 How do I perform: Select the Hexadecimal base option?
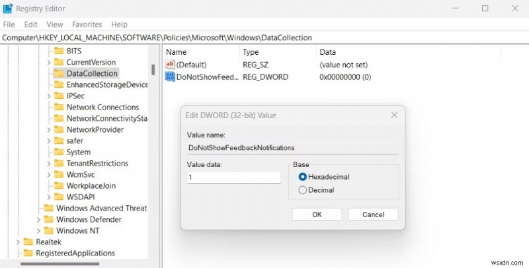pos(303,177)
